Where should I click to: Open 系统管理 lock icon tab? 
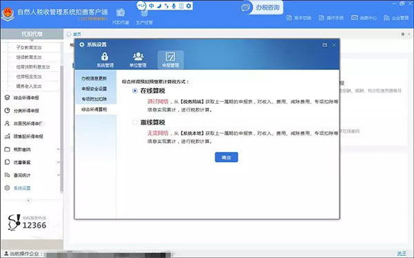tap(105, 60)
